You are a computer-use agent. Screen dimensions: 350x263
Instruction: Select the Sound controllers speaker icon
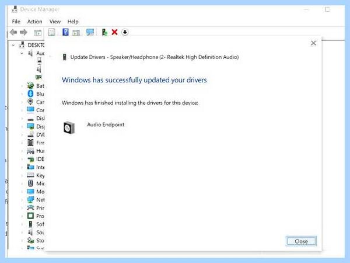point(30,232)
